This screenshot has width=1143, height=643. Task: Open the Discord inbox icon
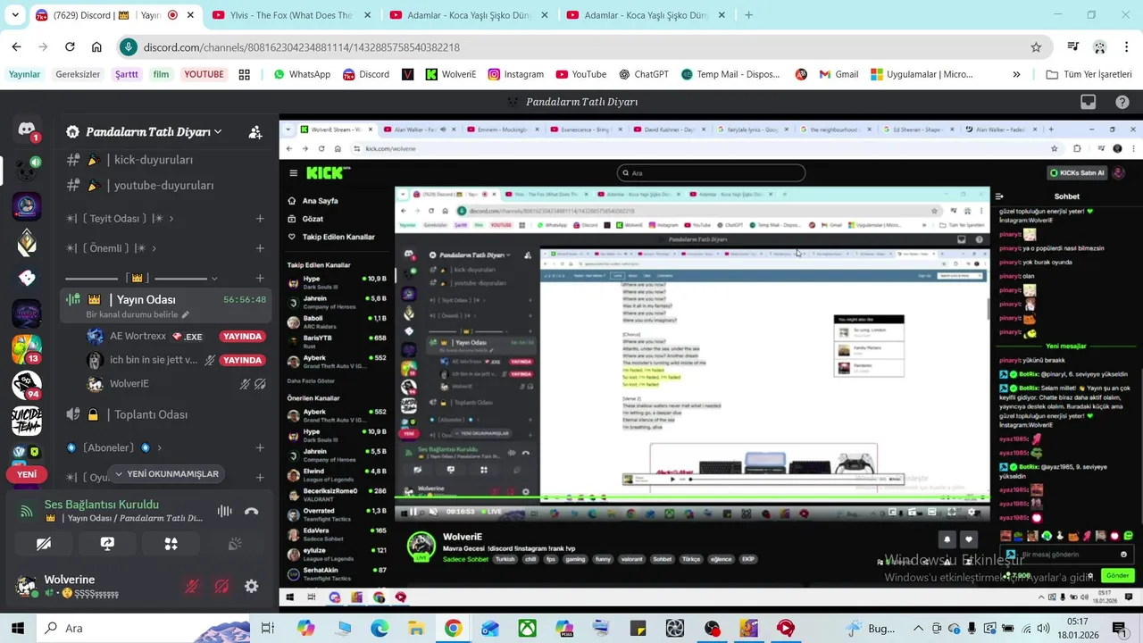click(1088, 102)
